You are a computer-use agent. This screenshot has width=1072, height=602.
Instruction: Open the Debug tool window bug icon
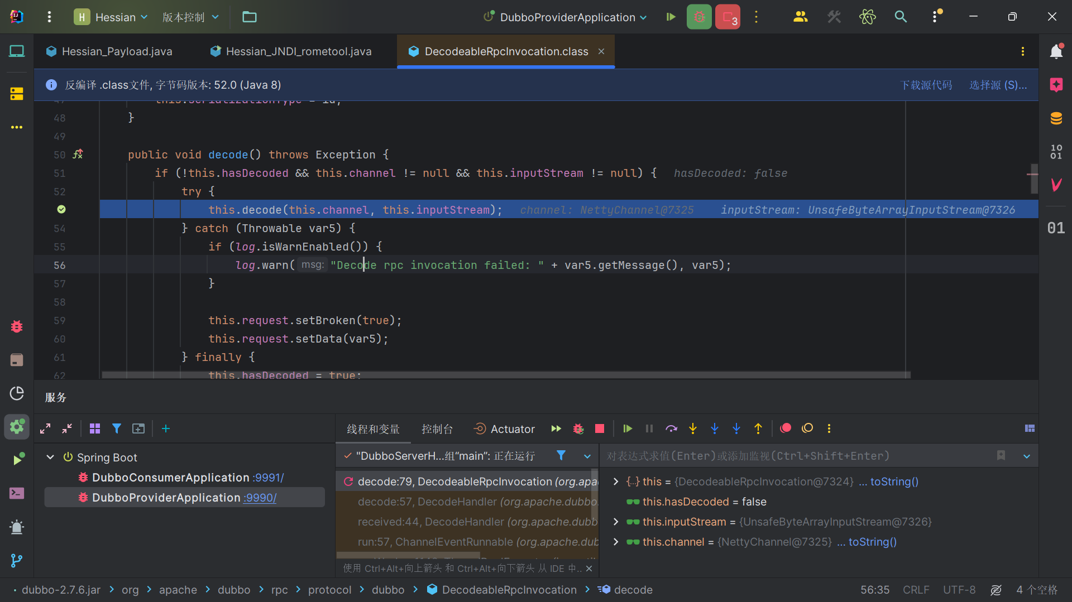pos(17,326)
